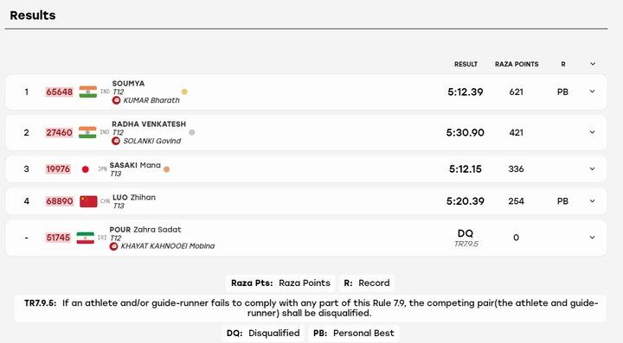
Task: Expand SASAKI Mana's result row chevron
Action: click(x=592, y=169)
